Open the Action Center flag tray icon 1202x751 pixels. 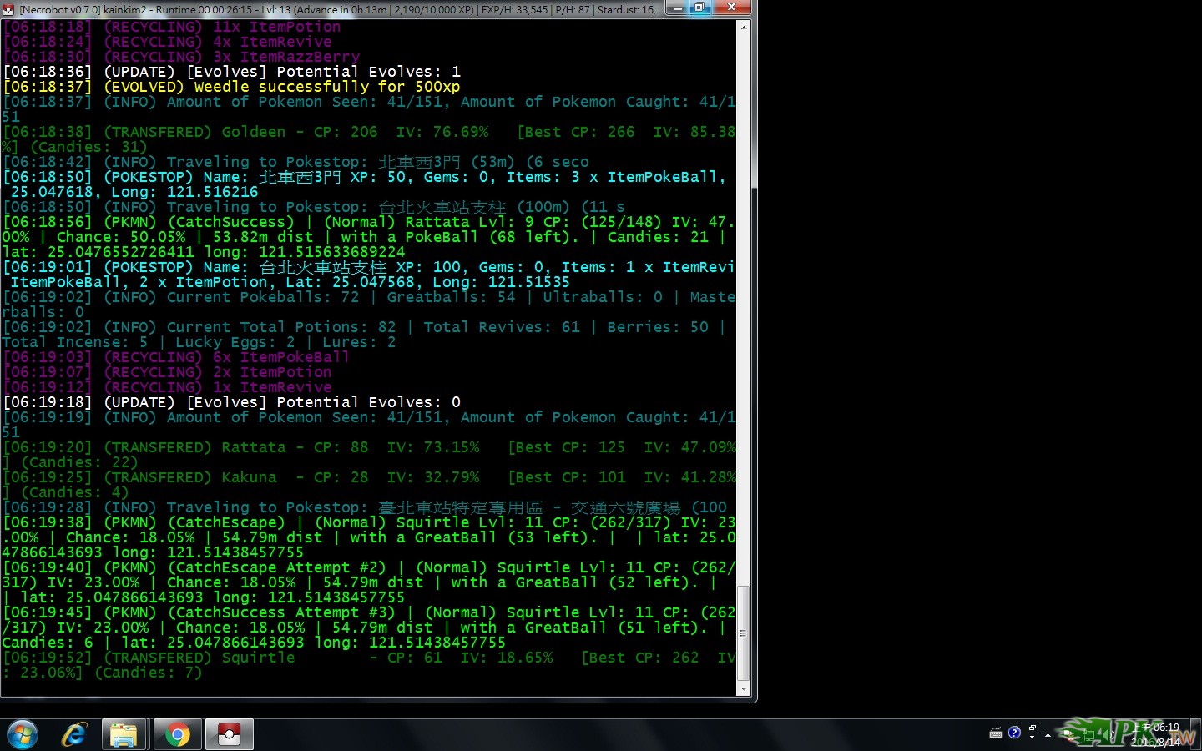(x=1068, y=735)
